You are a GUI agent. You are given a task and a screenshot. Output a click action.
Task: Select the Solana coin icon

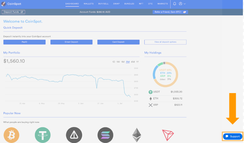105,135
